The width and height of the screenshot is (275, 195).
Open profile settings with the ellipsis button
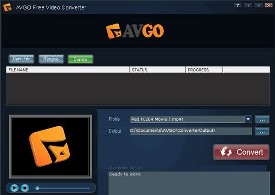tap(262, 119)
